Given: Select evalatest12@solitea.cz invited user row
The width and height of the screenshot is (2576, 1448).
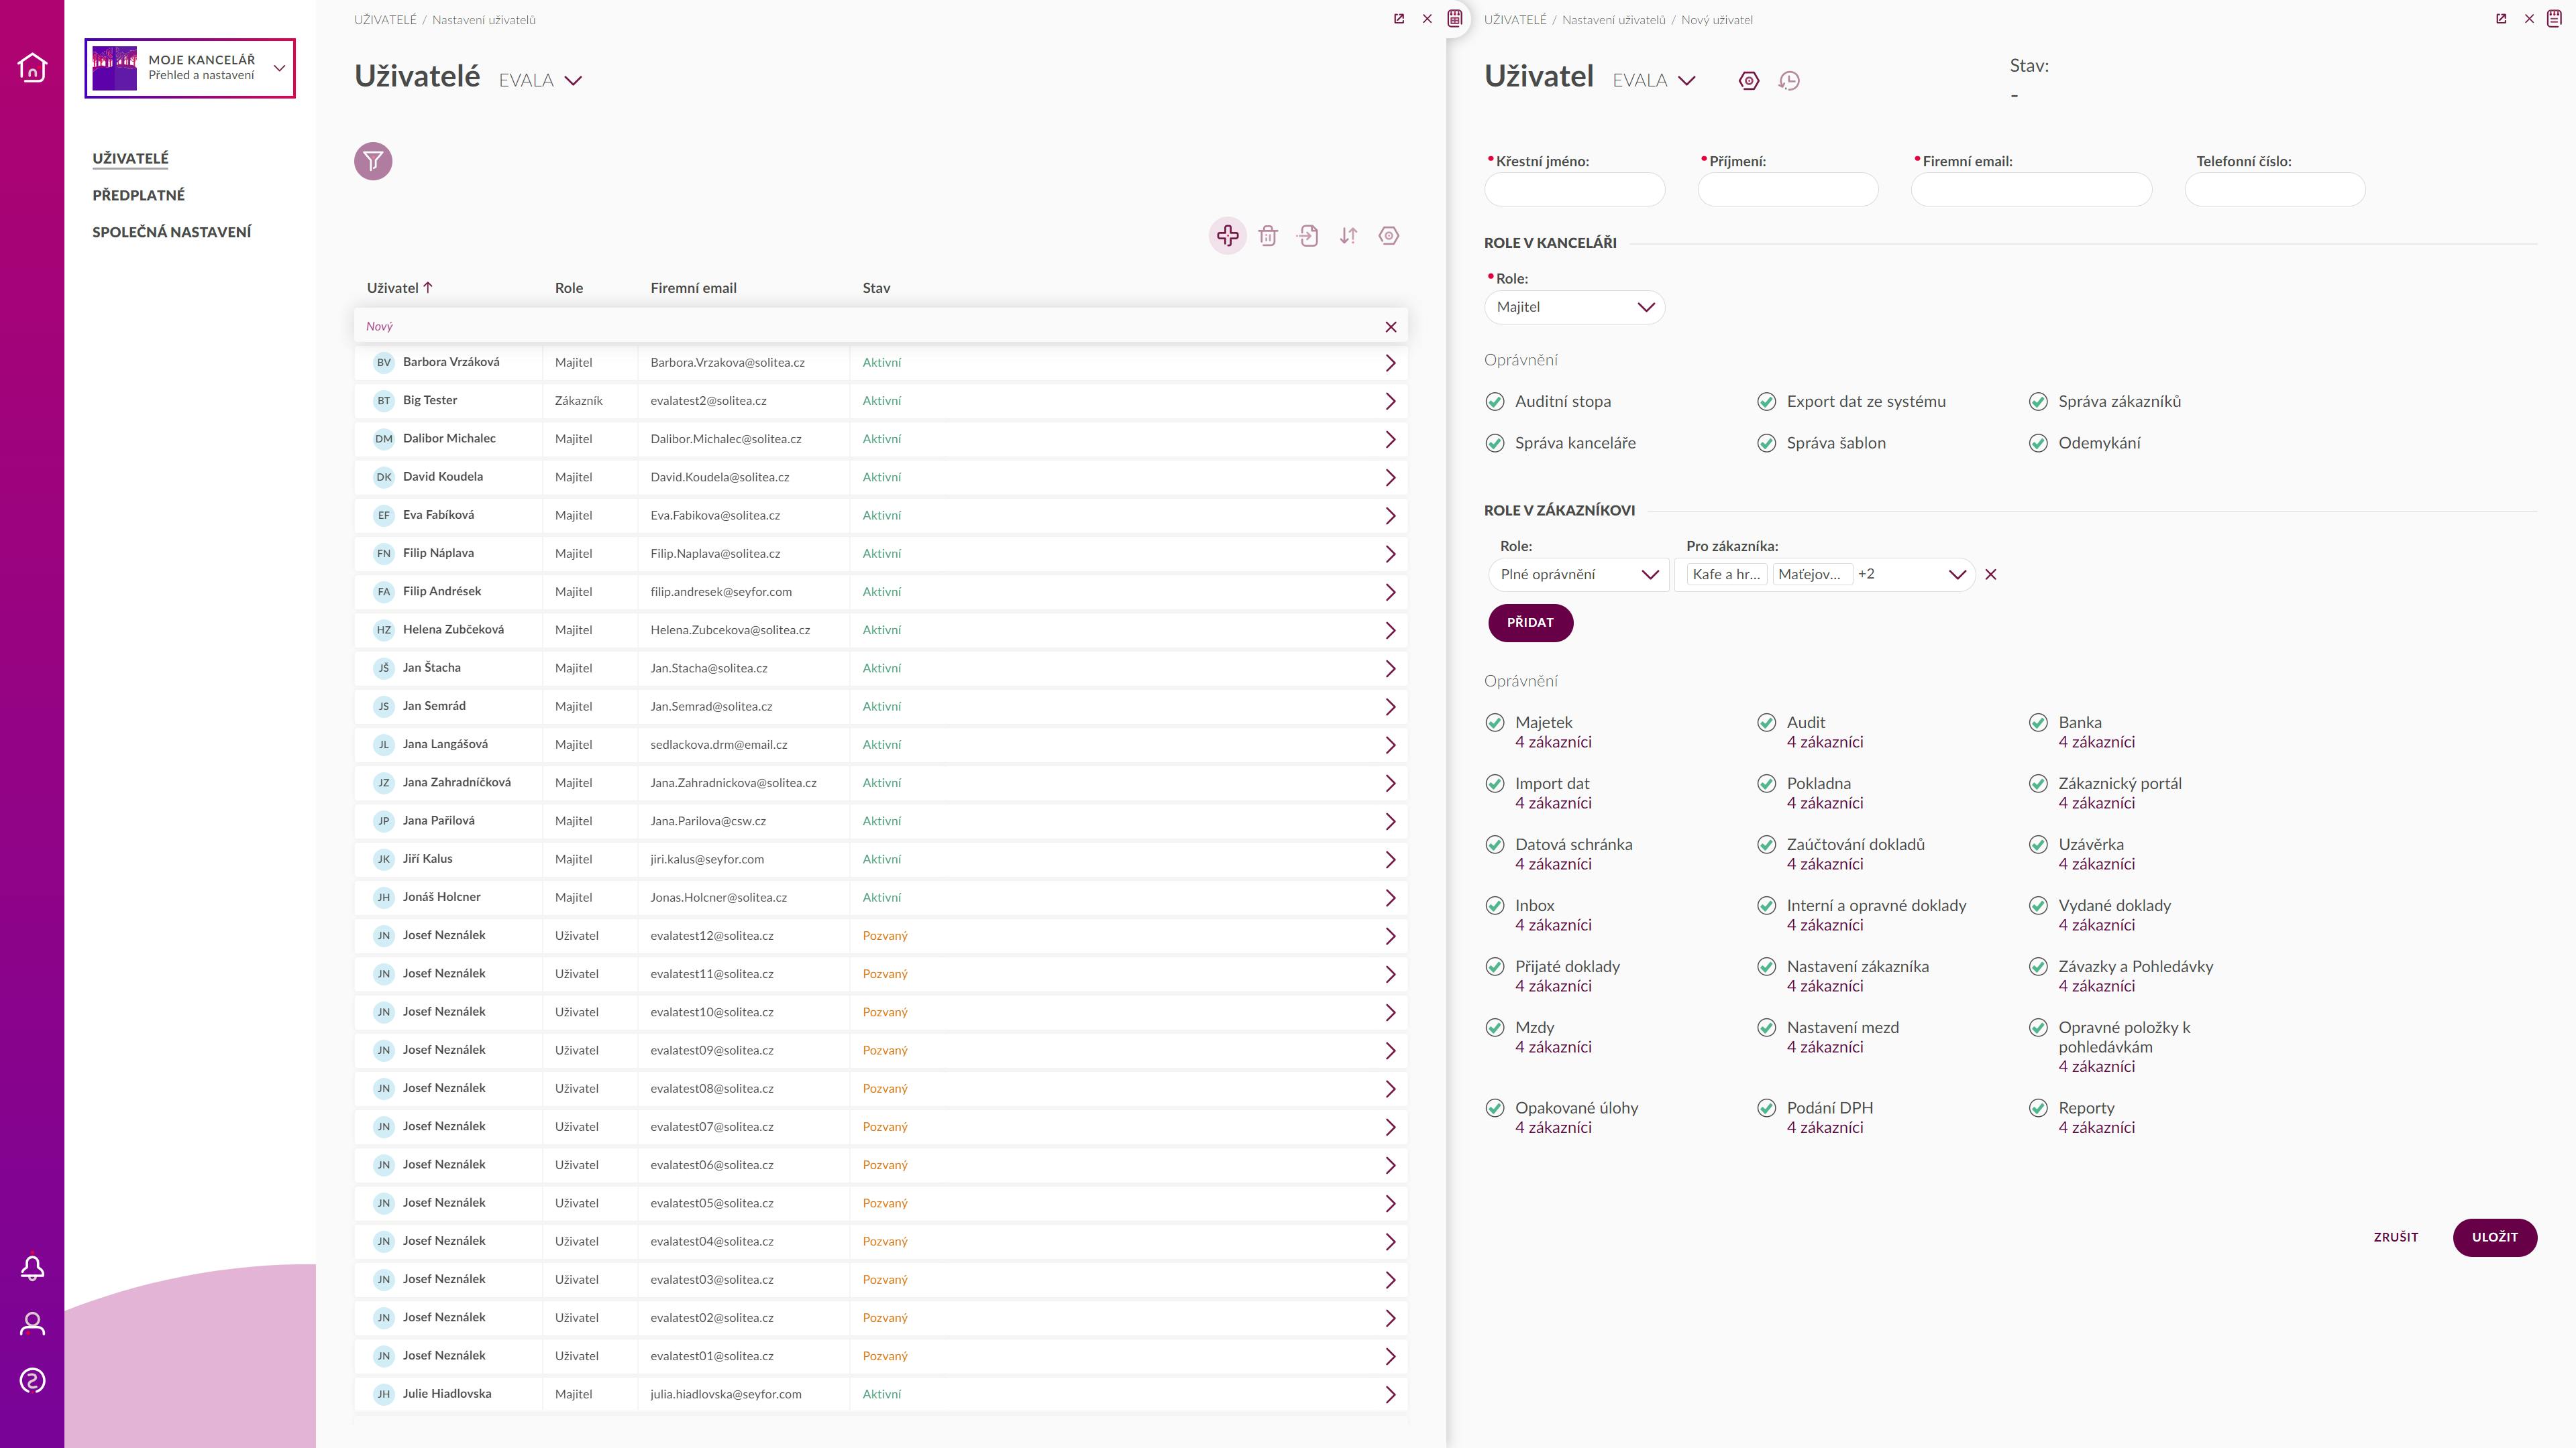Looking at the screenshot, I should click(x=880, y=935).
